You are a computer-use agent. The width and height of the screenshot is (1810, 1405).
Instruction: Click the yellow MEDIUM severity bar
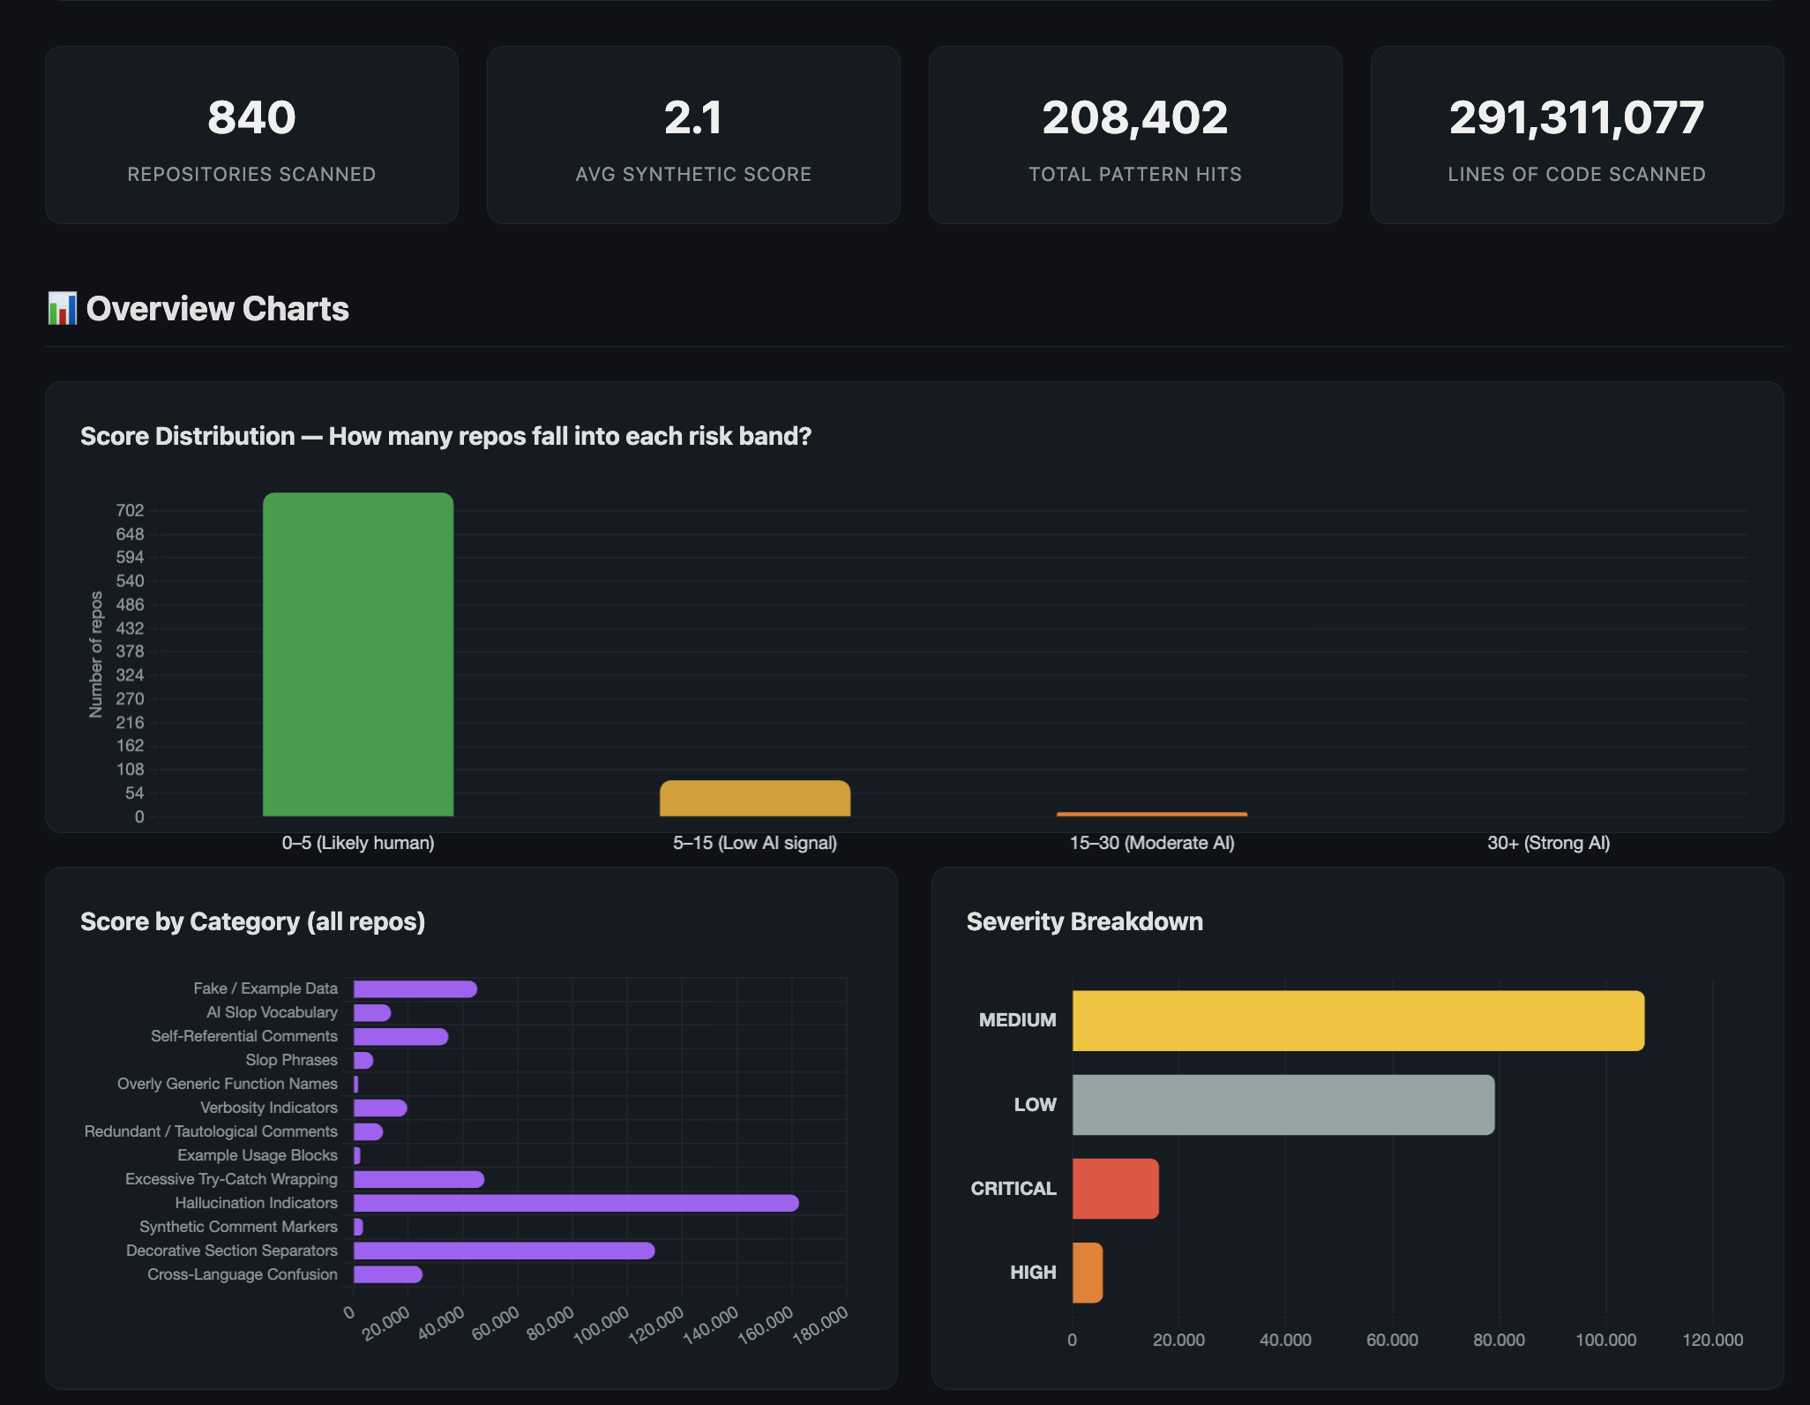point(1358,1021)
